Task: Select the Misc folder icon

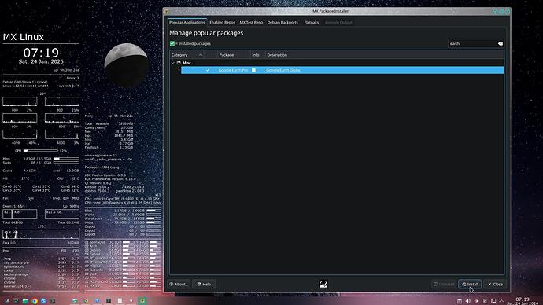Action: point(179,63)
